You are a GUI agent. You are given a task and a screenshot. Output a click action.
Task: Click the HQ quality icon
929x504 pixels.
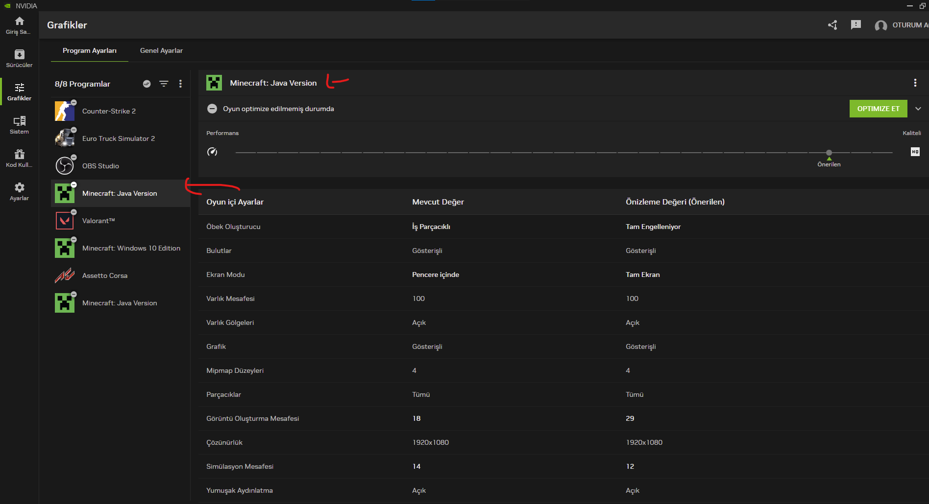tap(915, 152)
